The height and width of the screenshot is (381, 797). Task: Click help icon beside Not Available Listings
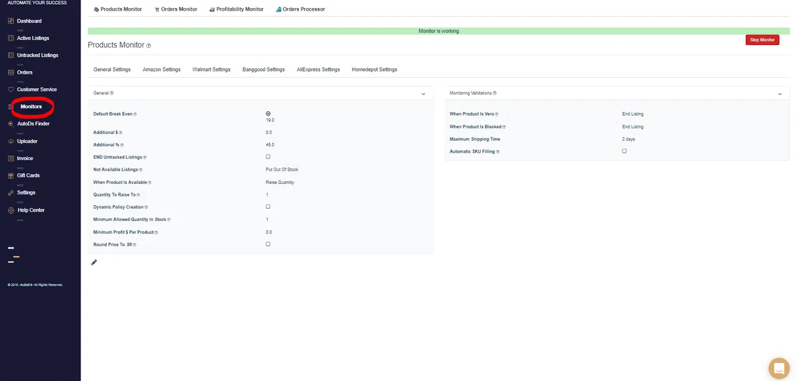pos(141,170)
